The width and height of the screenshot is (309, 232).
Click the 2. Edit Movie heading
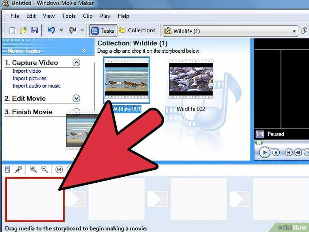click(x=25, y=99)
